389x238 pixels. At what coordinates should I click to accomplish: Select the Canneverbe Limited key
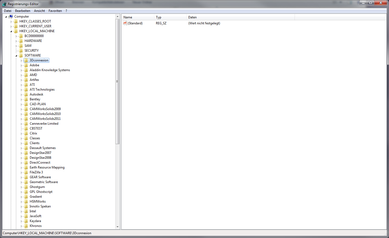[44, 124]
